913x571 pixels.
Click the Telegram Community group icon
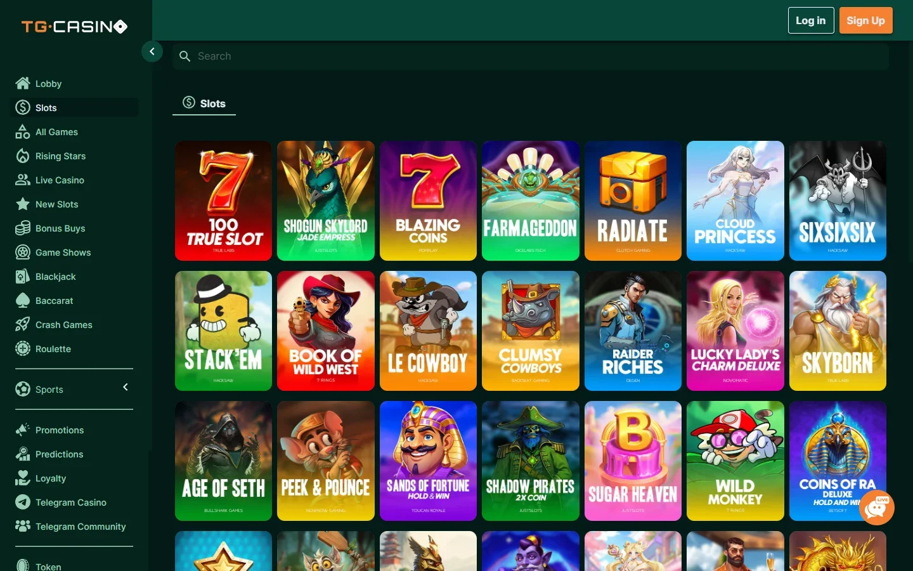point(23,526)
